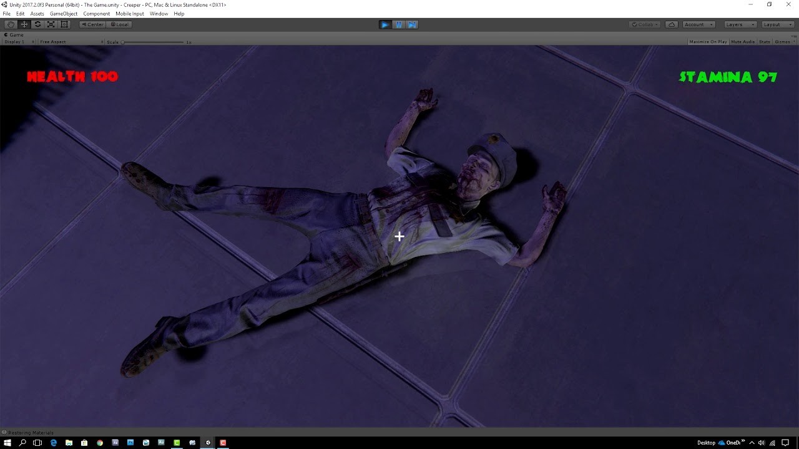Screen dimensions: 799x449
Task: Open the Assets menu
Action: pyautogui.click(x=37, y=14)
